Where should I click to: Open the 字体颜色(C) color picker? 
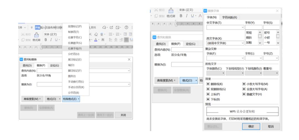click(x=216, y=73)
